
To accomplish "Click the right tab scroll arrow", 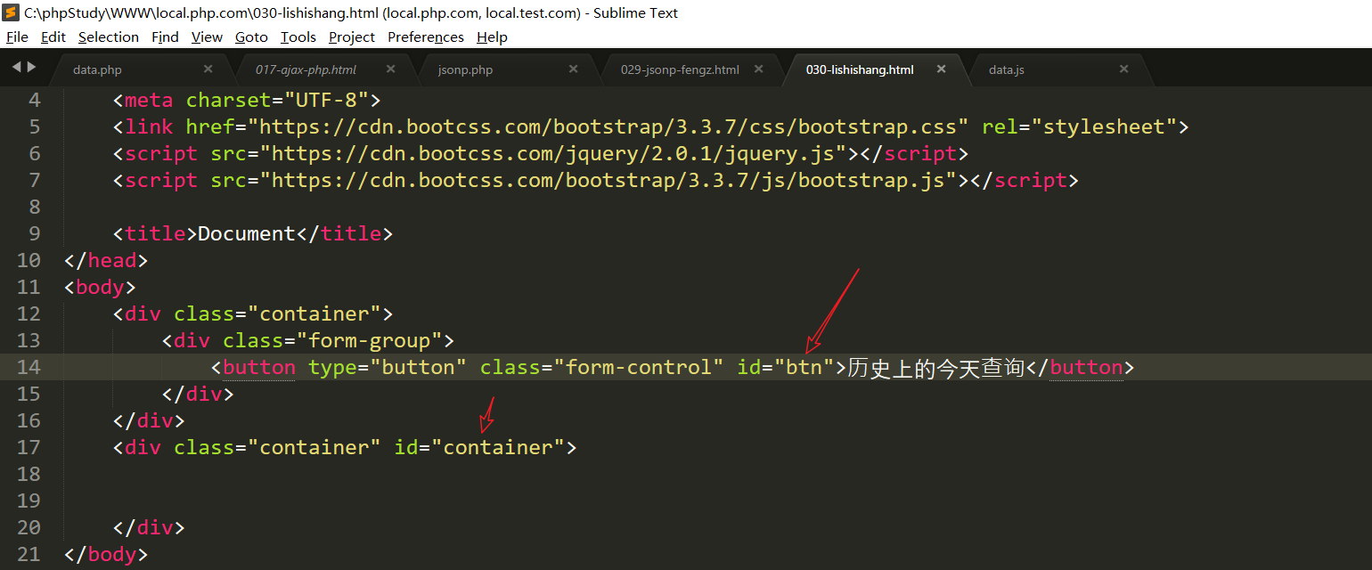I will (32, 67).
